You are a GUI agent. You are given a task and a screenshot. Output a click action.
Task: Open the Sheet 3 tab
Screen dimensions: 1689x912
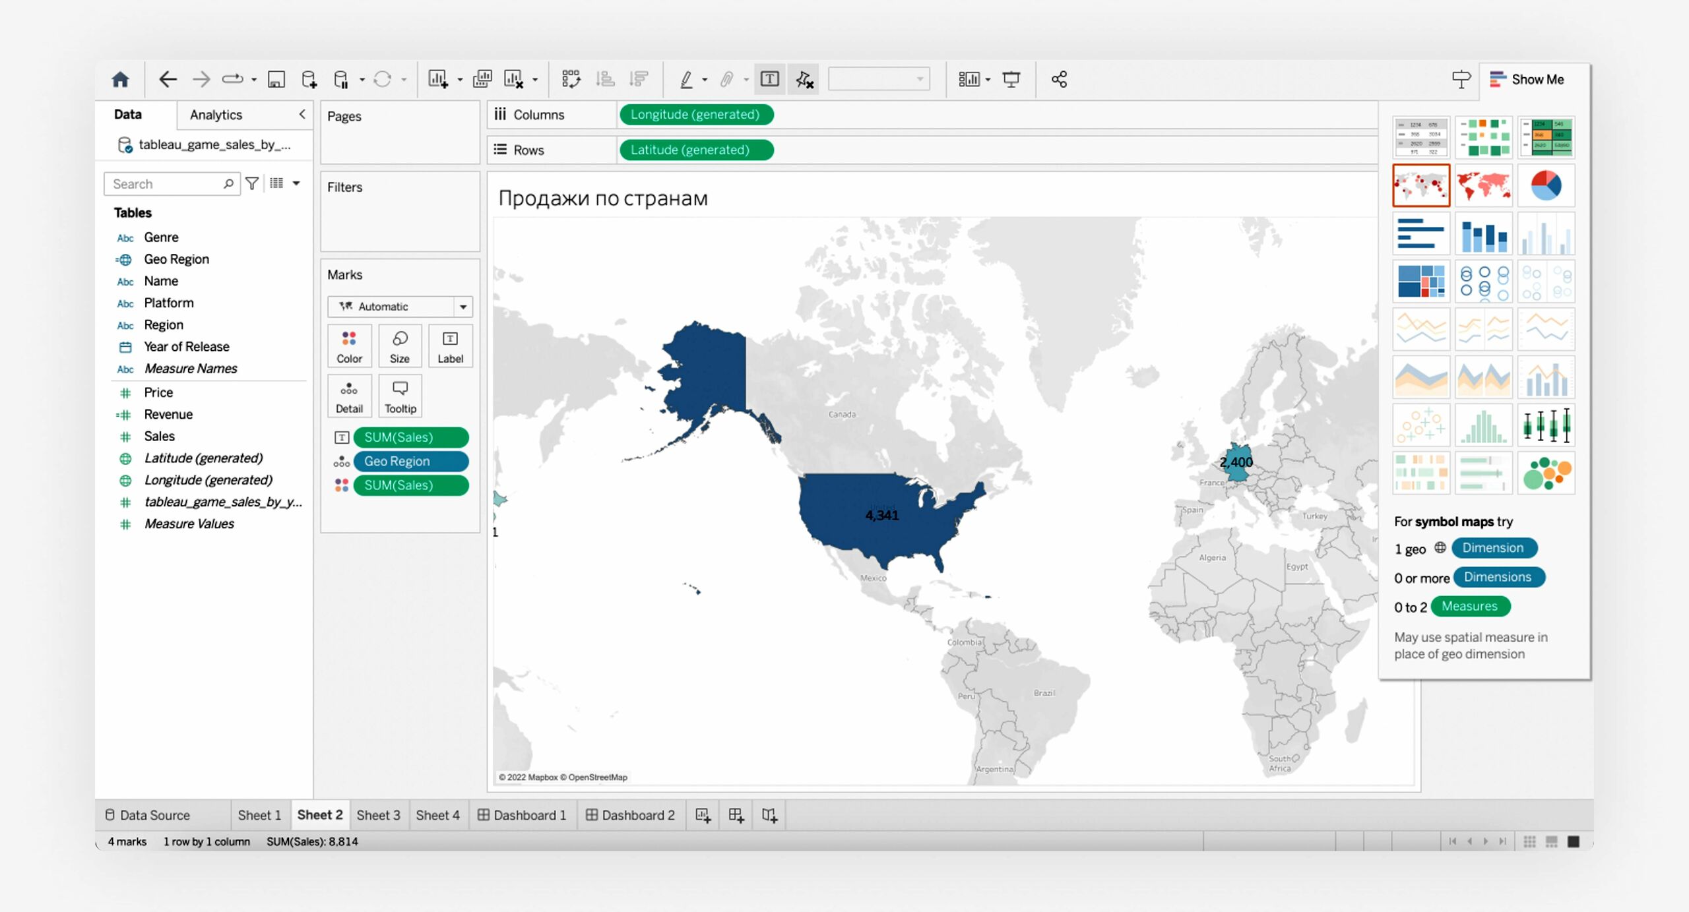pyautogui.click(x=378, y=815)
